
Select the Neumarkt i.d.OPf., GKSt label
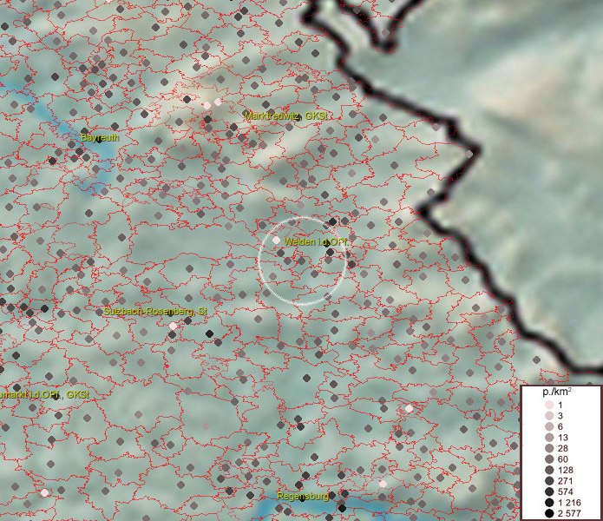(45, 394)
